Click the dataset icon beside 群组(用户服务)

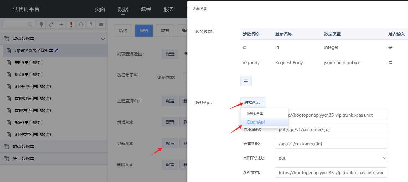9,75
